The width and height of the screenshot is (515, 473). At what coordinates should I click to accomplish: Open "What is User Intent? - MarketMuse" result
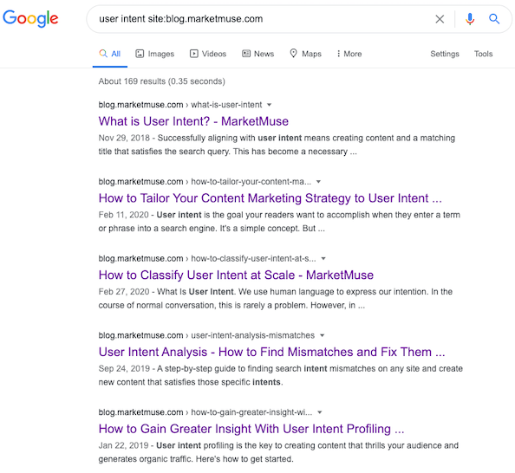pyautogui.click(x=193, y=121)
